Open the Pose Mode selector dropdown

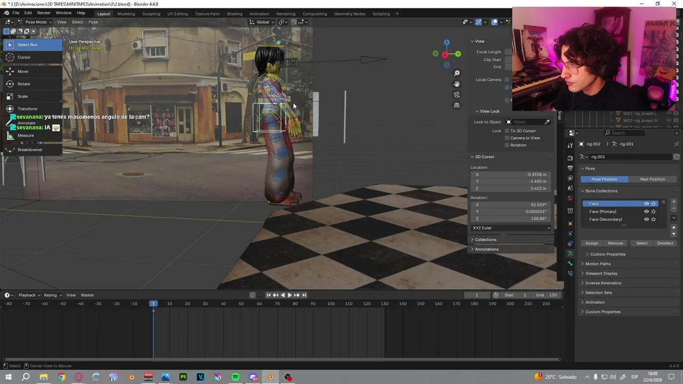click(35, 22)
